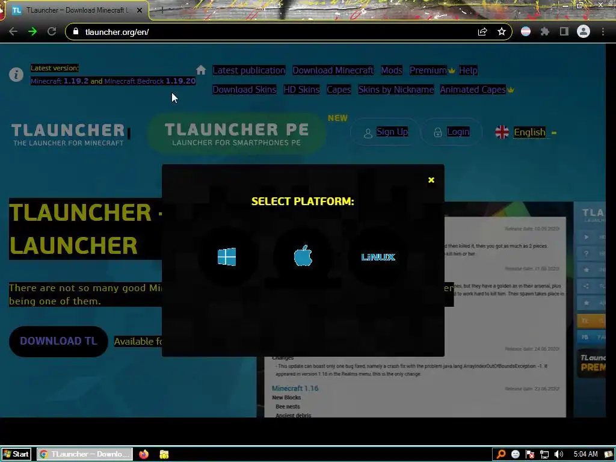
Task: Open the Minecraft 1.19.2 version link
Action: [60, 81]
